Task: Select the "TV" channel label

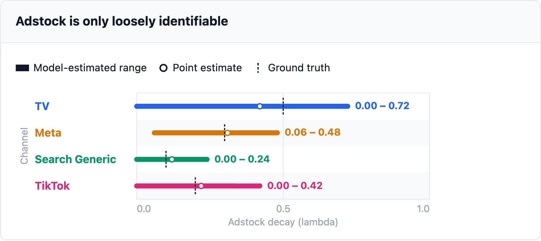Action: (x=42, y=106)
